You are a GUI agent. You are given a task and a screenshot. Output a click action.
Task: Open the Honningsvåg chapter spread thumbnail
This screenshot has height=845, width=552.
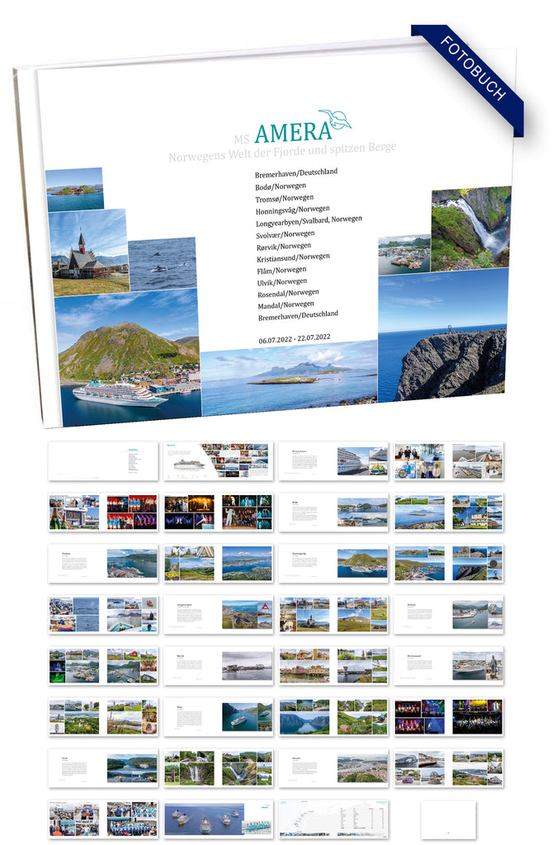(x=333, y=563)
